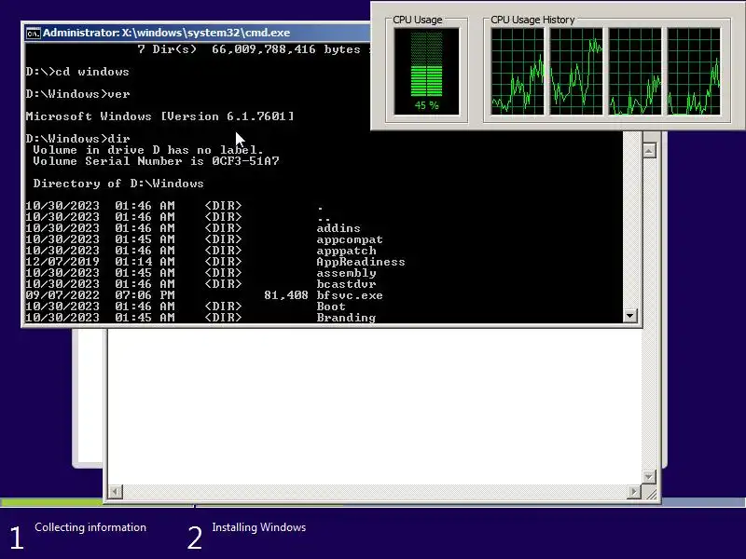Click the second CPU Usage History graph
746x559 pixels.
pyautogui.click(x=576, y=72)
